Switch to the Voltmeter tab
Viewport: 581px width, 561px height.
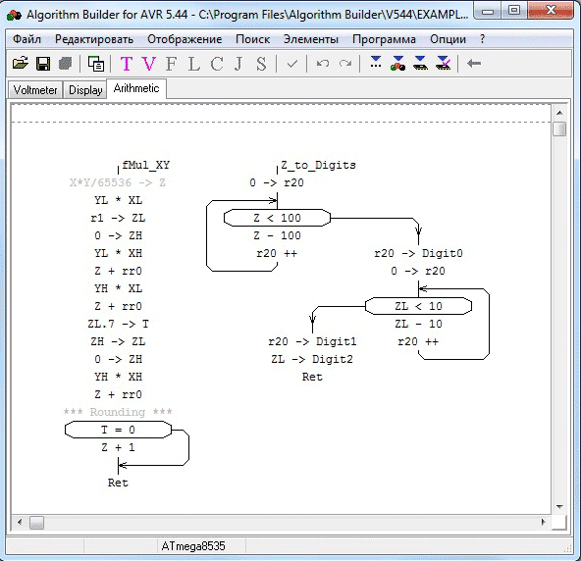pyautogui.click(x=35, y=90)
